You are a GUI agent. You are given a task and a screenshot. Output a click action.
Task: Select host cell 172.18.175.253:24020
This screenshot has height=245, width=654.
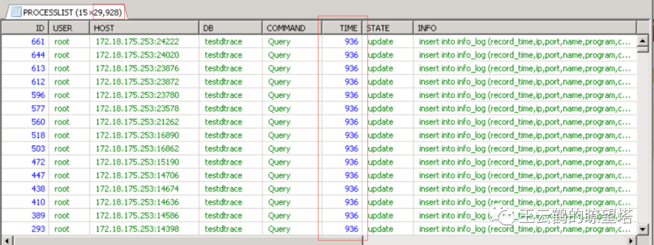137,55
